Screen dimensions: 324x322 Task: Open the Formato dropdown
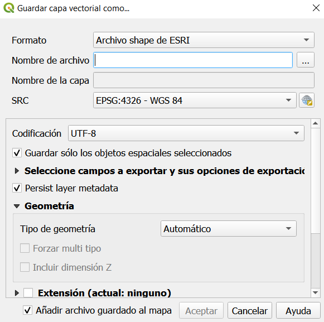(204, 40)
